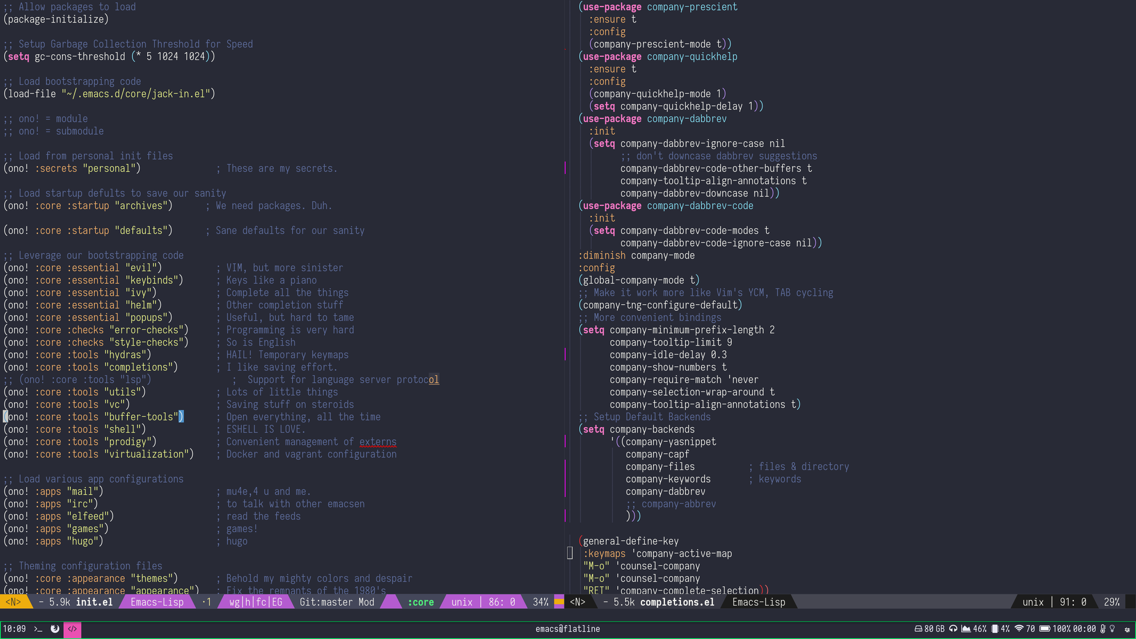1136x639 pixels.
Task: Click the headphones audio icon in status bar
Action: point(953,629)
